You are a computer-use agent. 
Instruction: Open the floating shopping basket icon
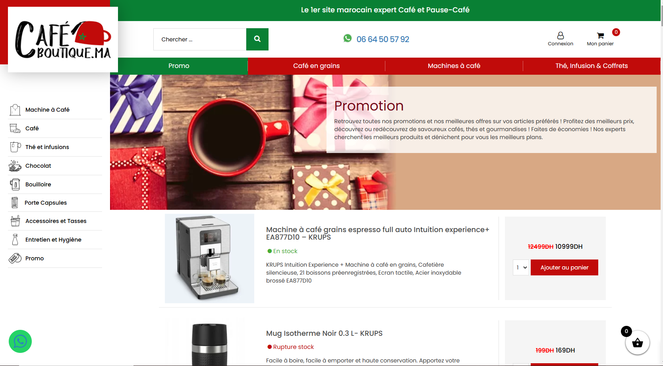[637, 343]
